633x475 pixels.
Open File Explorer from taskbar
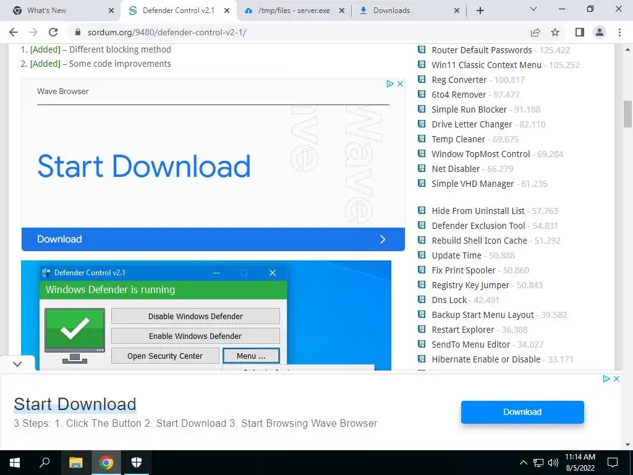pyautogui.click(x=75, y=463)
